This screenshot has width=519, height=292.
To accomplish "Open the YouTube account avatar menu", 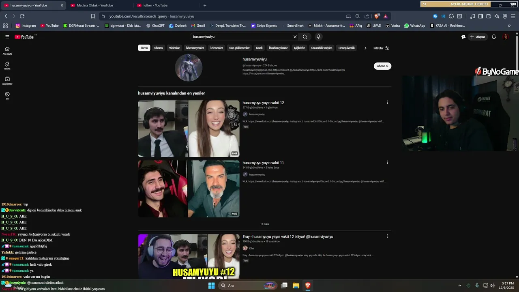I will click(506, 37).
